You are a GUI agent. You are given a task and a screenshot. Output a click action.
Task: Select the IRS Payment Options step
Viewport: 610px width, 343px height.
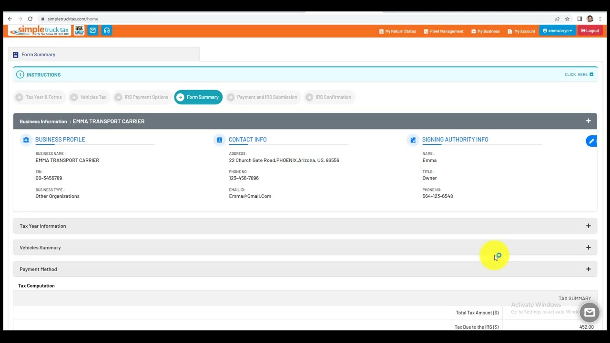[142, 97]
